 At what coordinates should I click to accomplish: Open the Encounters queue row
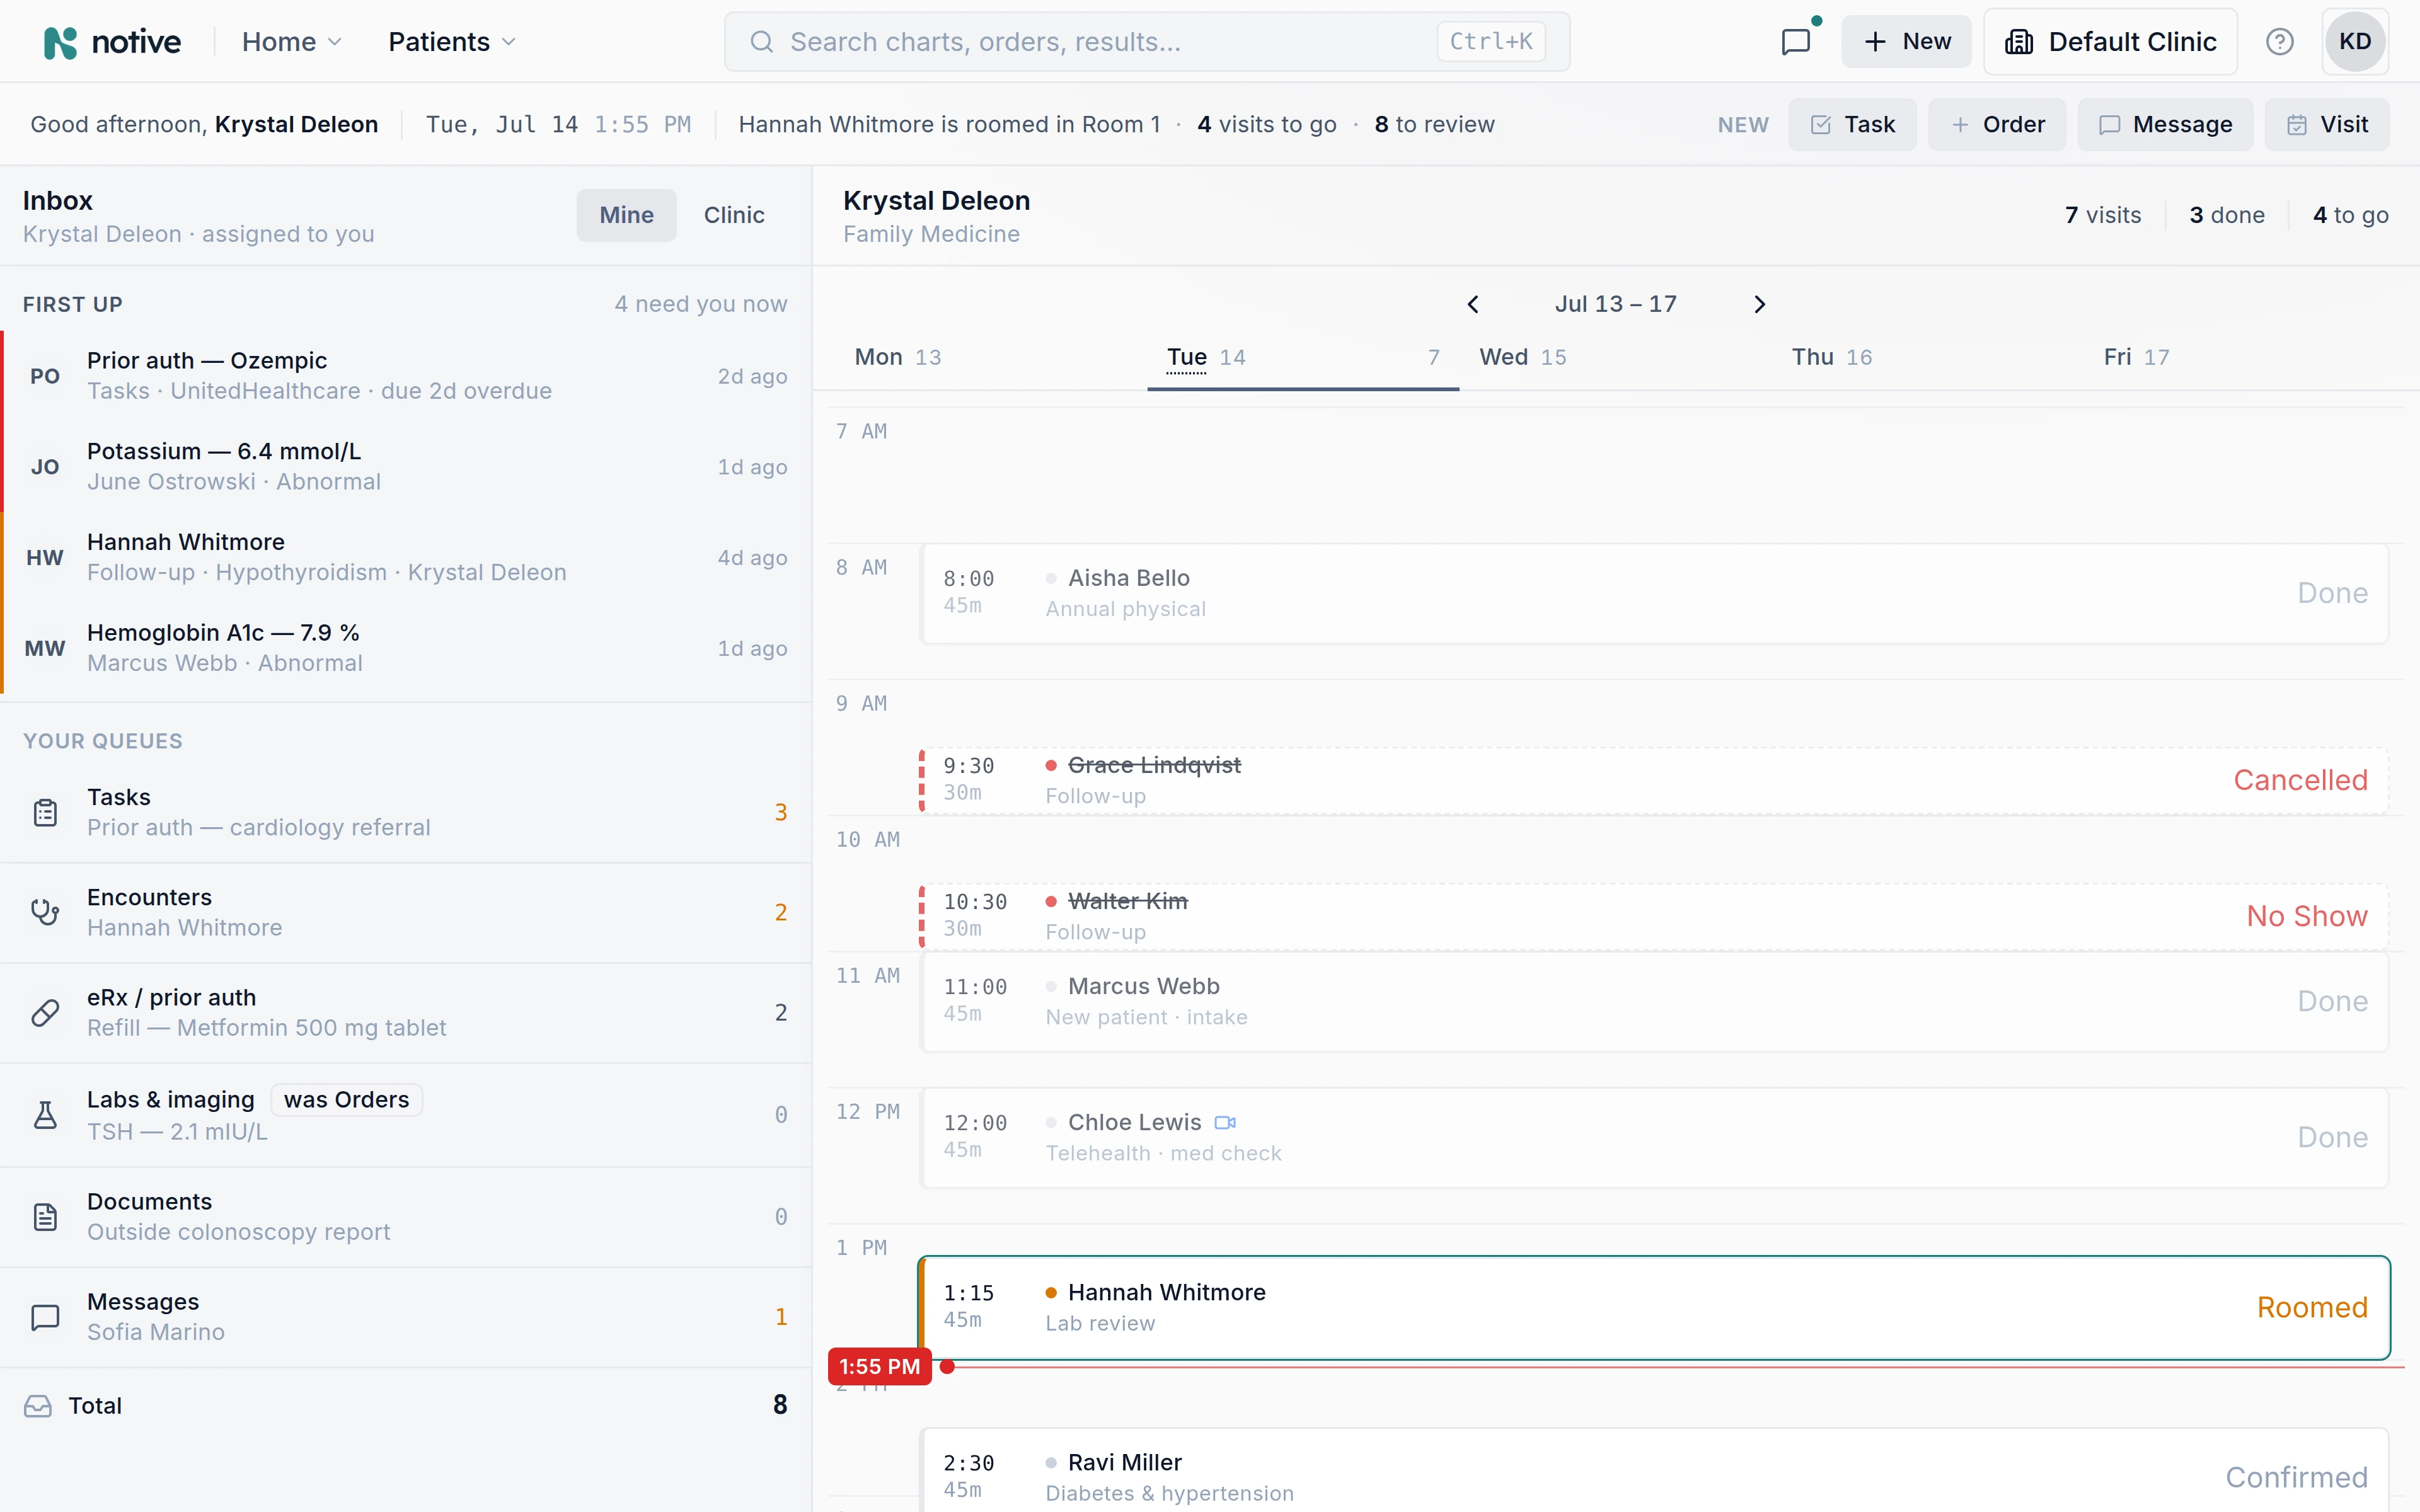pyautogui.click(x=406, y=913)
